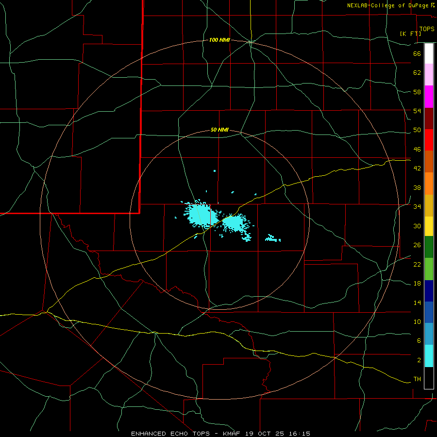
Task: Click the largest cyan echo near radar center
Action: 201,214
